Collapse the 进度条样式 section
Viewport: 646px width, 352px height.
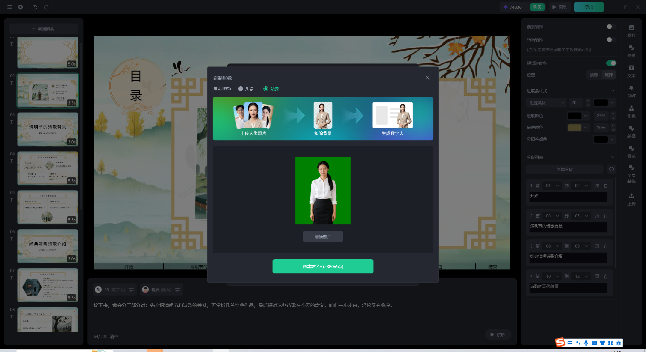point(612,91)
